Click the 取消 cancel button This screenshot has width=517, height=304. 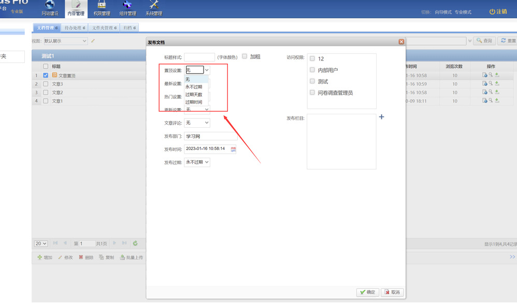(392, 292)
